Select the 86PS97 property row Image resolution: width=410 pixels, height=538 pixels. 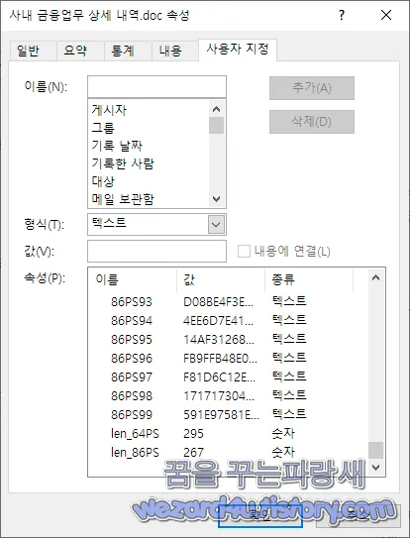click(x=228, y=377)
